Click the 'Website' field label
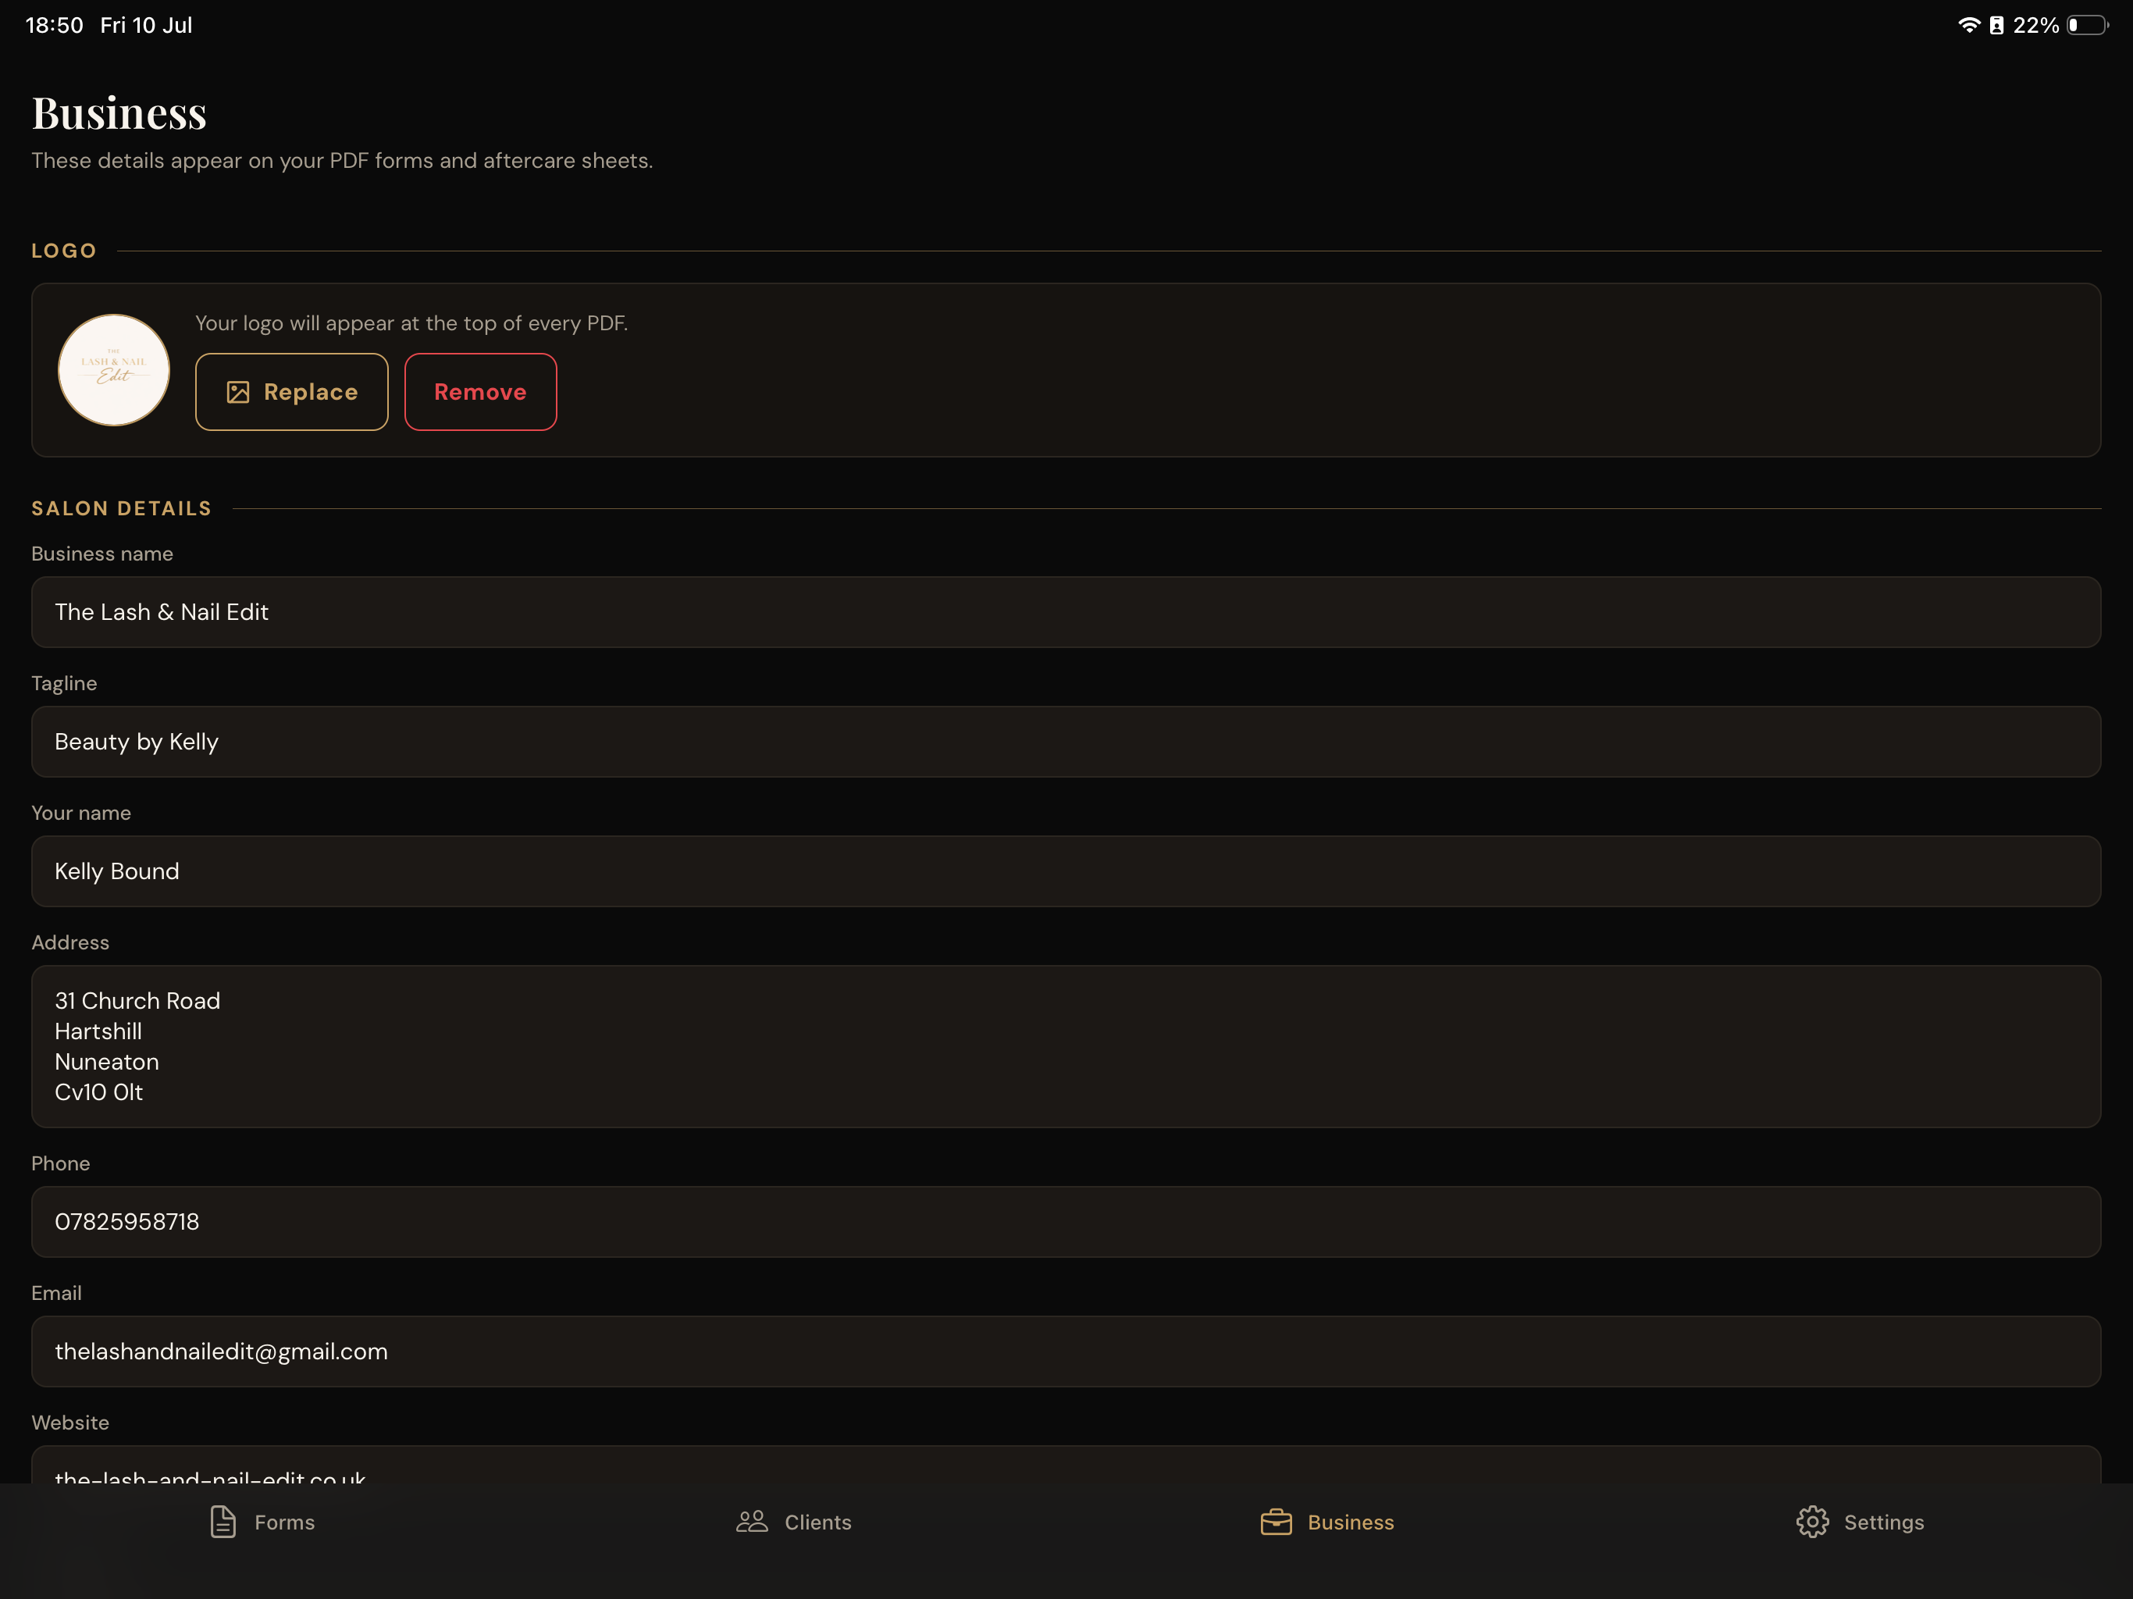The width and height of the screenshot is (2133, 1599). (x=70, y=1423)
